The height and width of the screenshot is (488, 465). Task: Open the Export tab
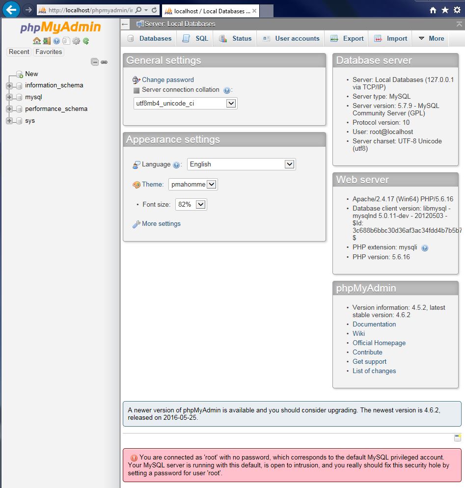pyautogui.click(x=347, y=39)
